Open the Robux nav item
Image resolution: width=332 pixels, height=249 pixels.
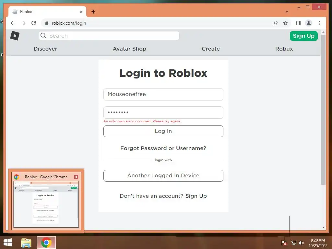point(284,49)
